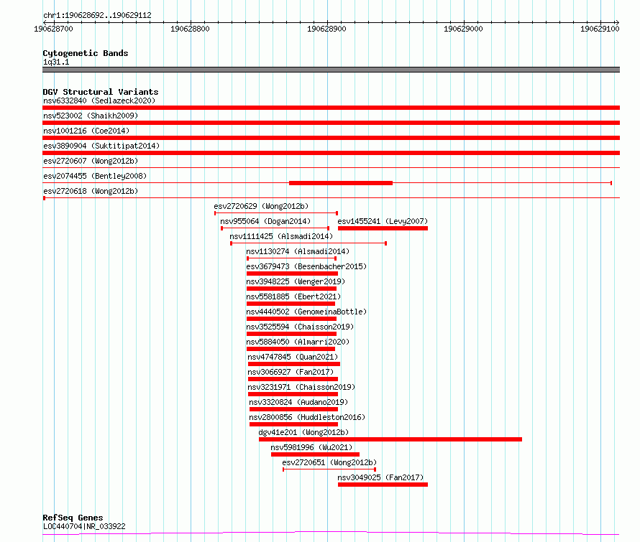Click the RefSeq Genes track title
640x542 pixels.
click(73, 518)
